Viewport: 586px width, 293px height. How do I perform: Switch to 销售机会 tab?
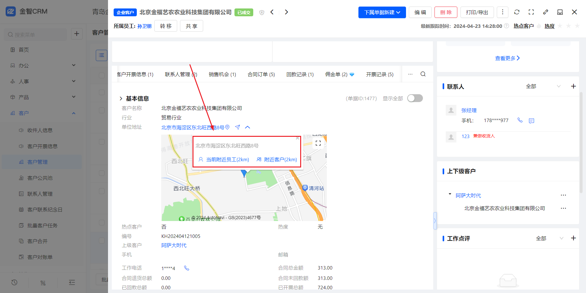click(222, 74)
